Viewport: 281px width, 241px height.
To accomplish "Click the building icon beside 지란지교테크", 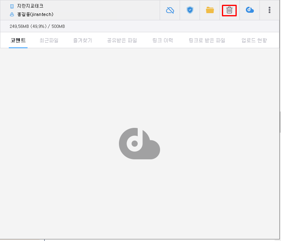I will tap(12, 6).
